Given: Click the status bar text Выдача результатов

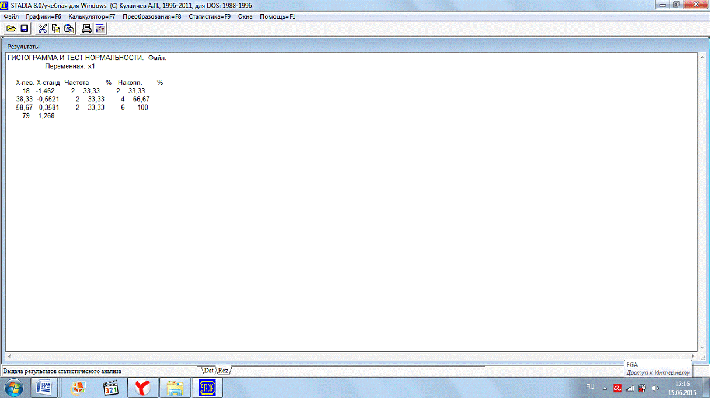Looking at the screenshot, I should [x=62, y=371].
